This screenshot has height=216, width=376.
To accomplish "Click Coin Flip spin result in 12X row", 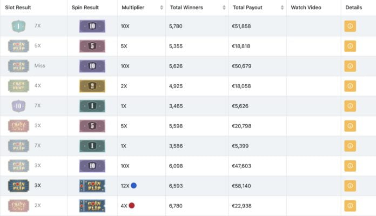I will pos(92,186).
